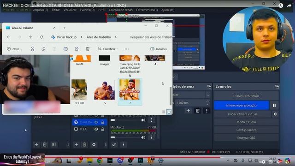Switch Explorer to large thumbnails view
The width and height of the screenshot is (295, 166).
coord(169,112)
